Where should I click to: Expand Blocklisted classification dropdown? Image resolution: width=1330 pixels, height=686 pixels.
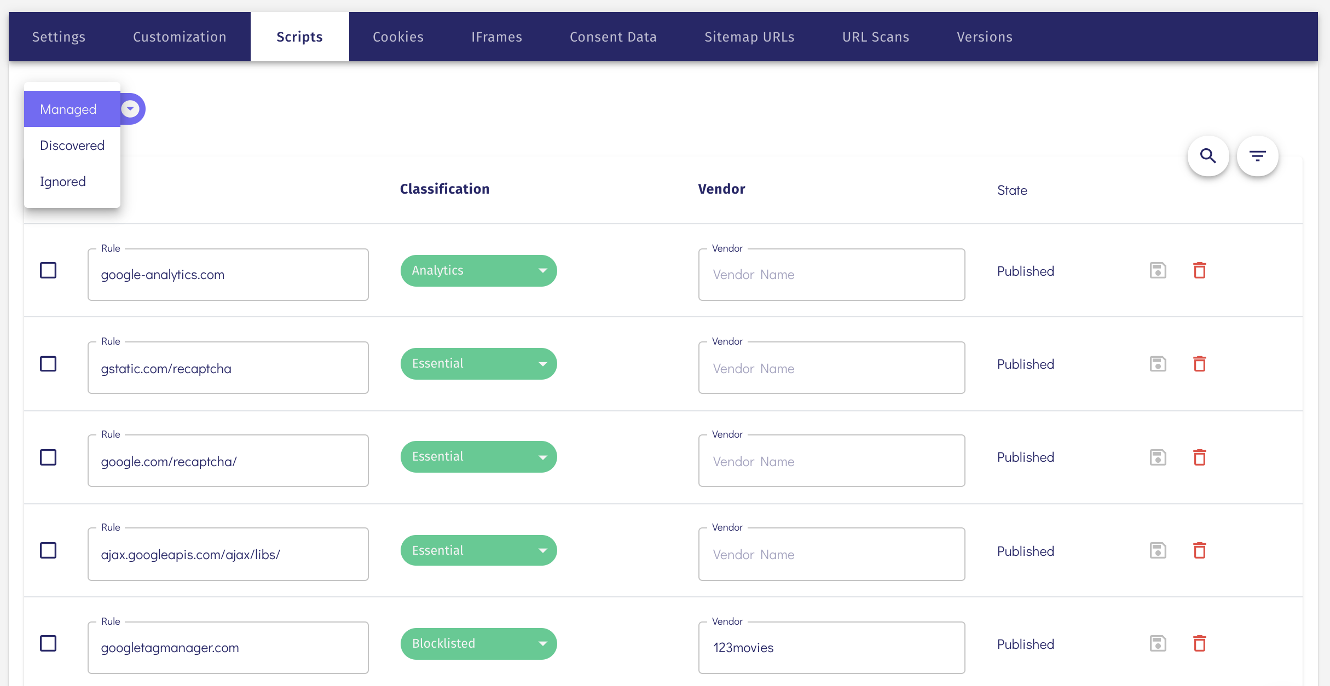click(x=478, y=644)
